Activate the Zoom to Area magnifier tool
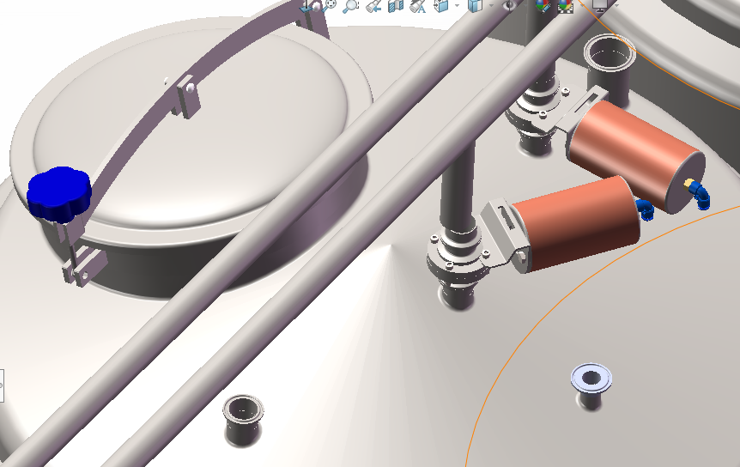740x467 pixels. [x=350, y=6]
